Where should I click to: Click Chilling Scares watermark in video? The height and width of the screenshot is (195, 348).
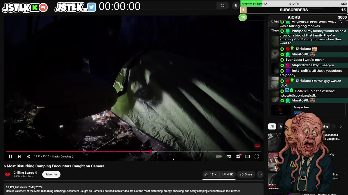click(x=257, y=146)
